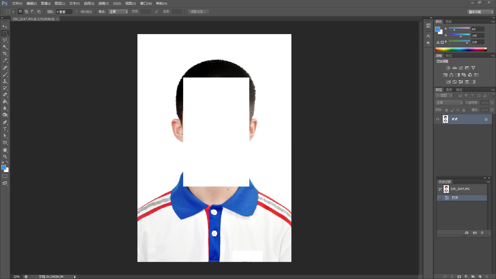This screenshot has width=496, height=279.
Task: Add Curves adjustment icon
Action: (x=461, y=68)
